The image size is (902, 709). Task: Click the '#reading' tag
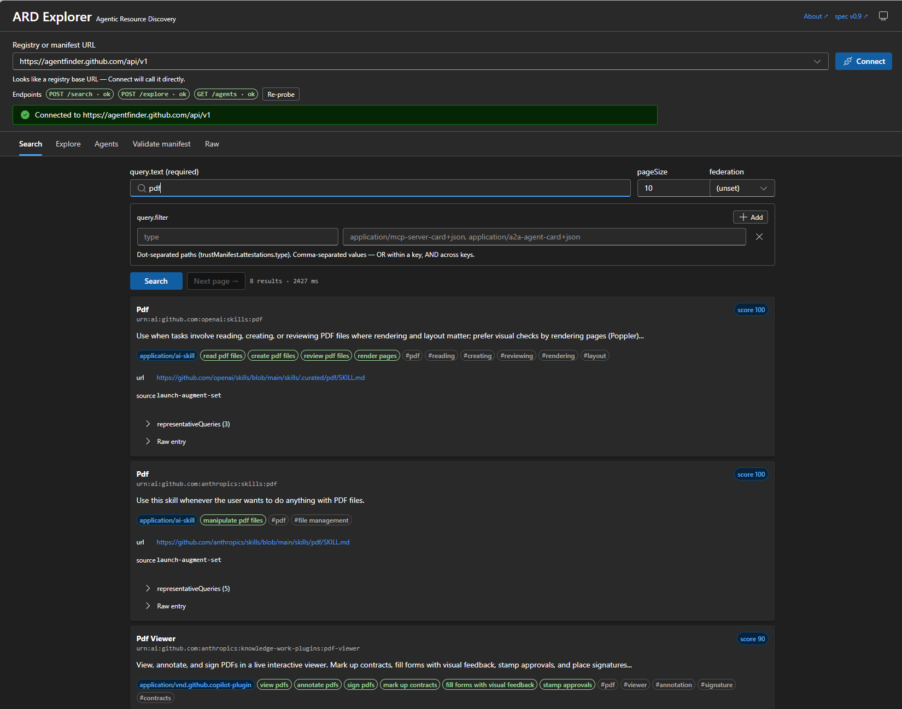(x=441, y=356)
